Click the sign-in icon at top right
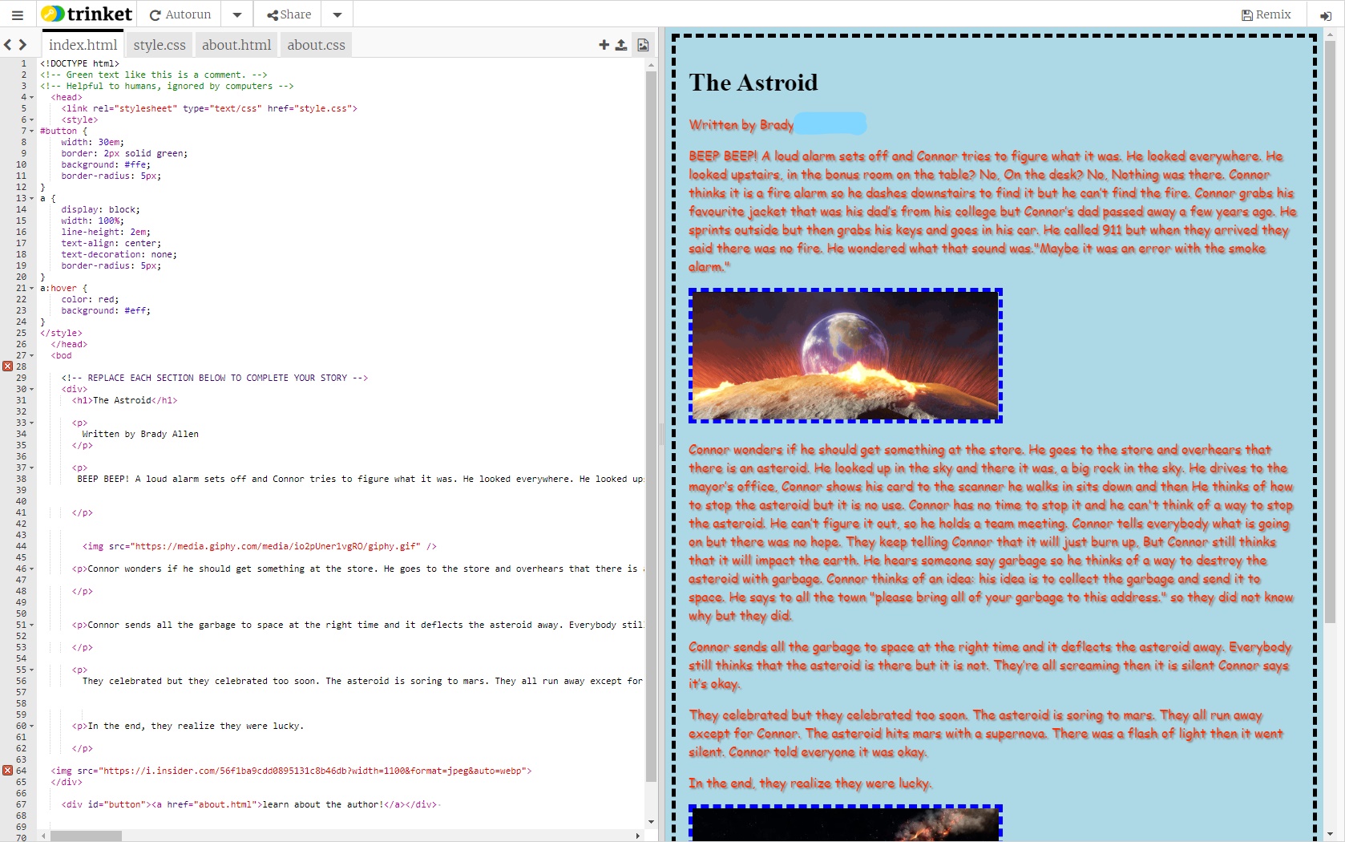The width and height of the screenshot is (1345, 842). click(1324, 14)
